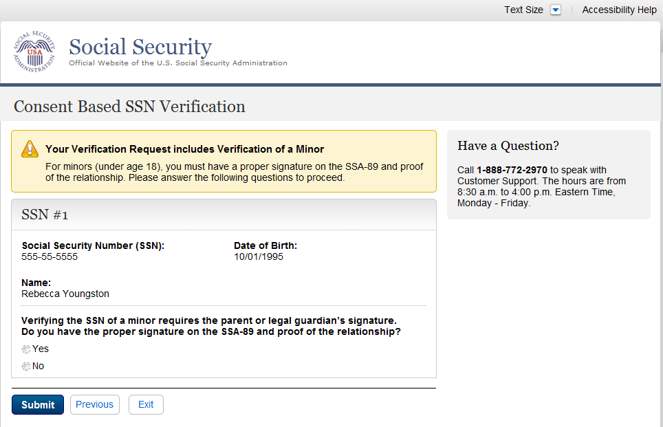Go back with the Previous button

coord(95,404)
